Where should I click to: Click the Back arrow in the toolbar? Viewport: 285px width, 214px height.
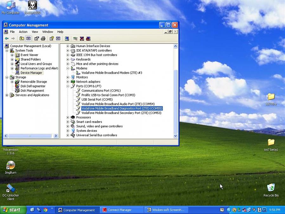[x=7, y=38]
